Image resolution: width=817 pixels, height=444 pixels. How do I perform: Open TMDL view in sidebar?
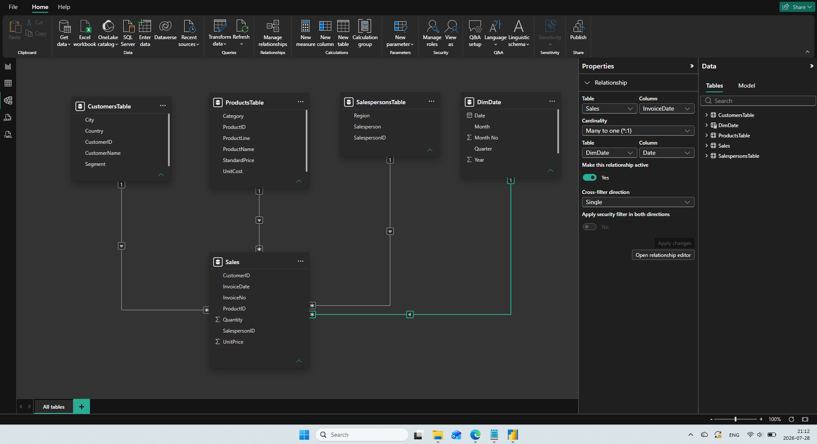[x=8, y=135]
